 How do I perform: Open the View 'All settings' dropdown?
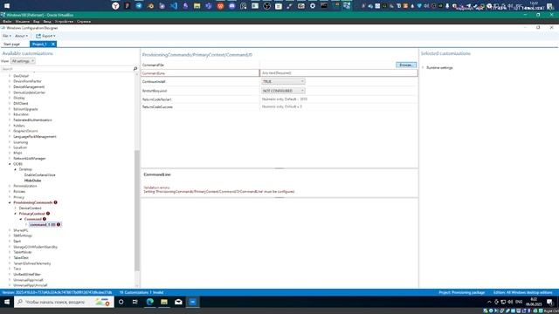23,61
